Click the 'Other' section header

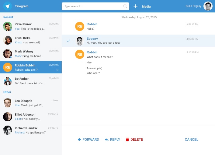[7, 92]
